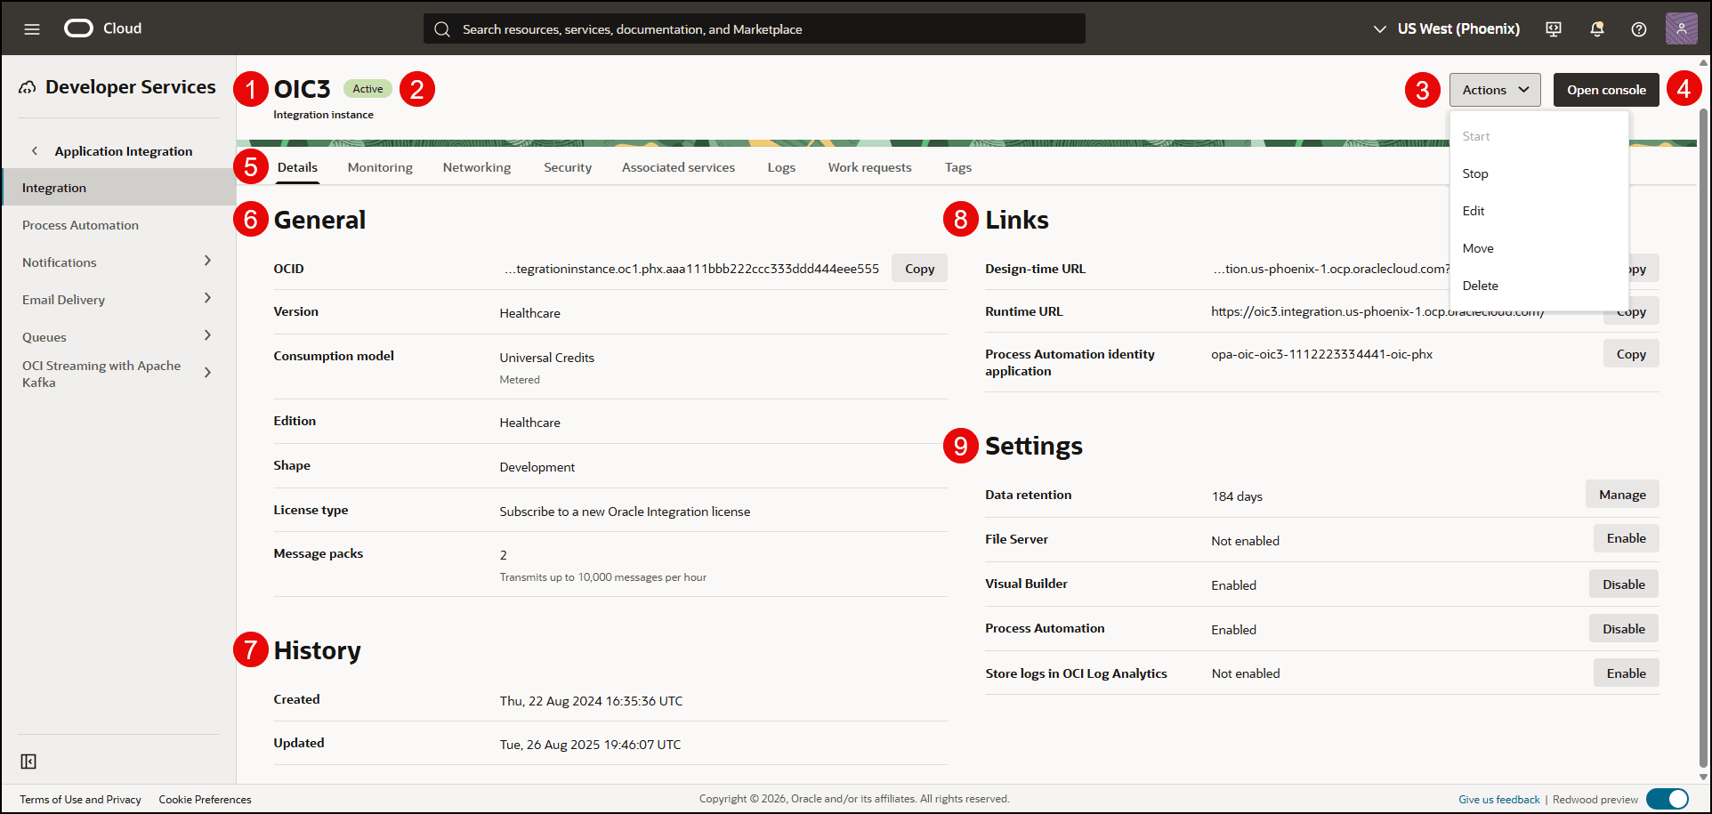1712x814 pixels.
Task: Click the 'Development' shape value
Action: click(x=537, y=467)
